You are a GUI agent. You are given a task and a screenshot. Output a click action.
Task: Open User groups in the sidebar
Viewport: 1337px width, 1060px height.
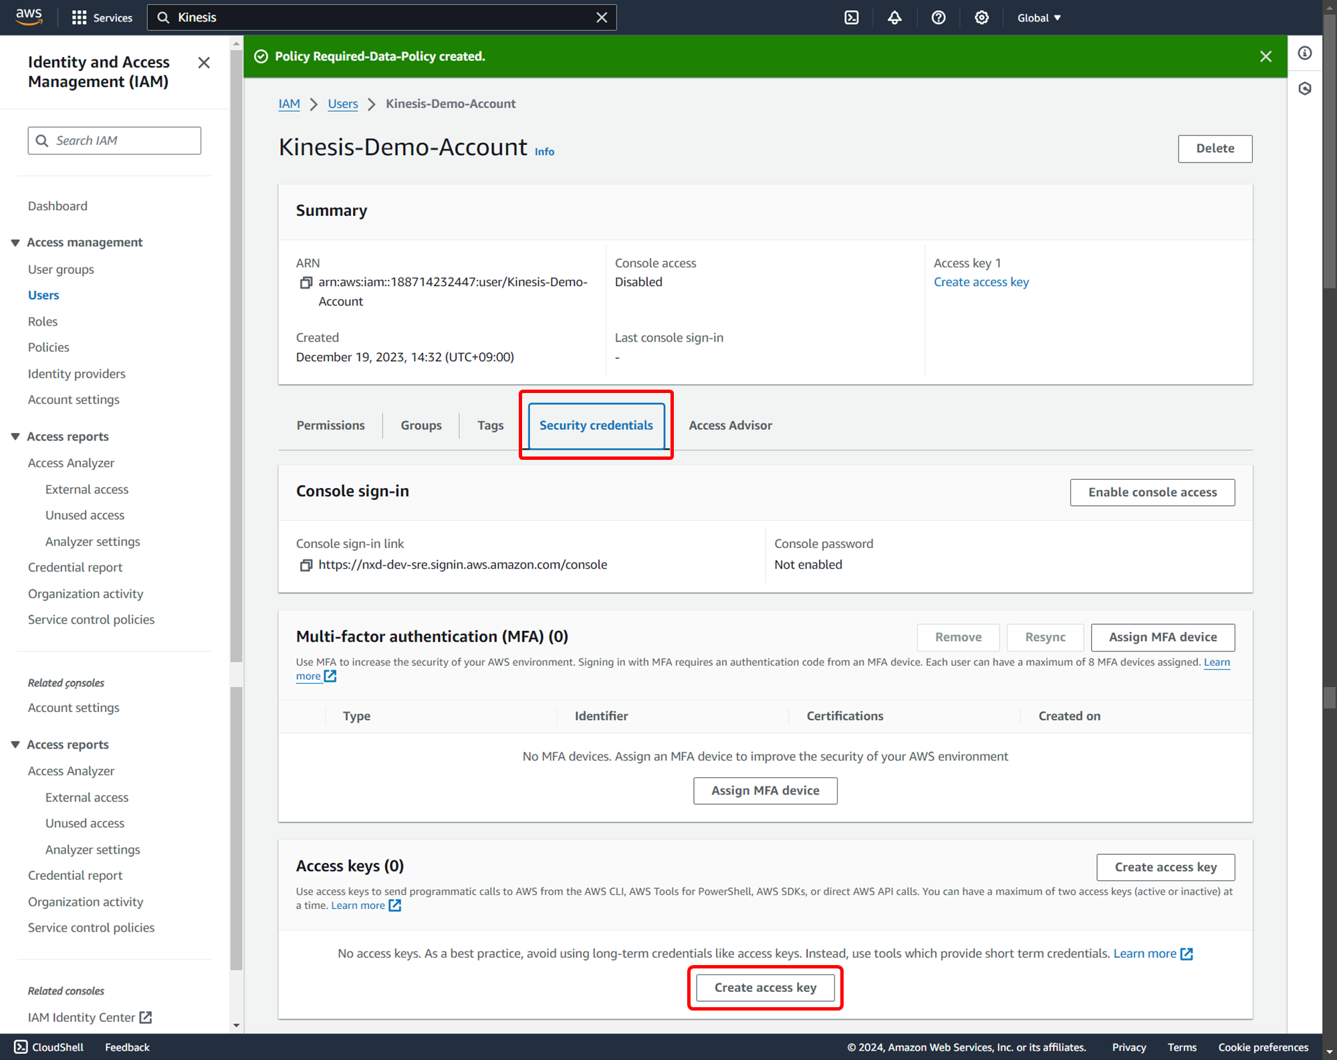click(x=61, y=270)
